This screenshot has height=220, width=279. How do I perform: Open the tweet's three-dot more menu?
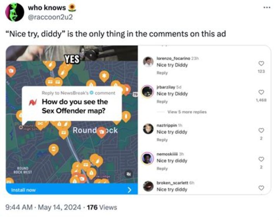tap(265, 7)
